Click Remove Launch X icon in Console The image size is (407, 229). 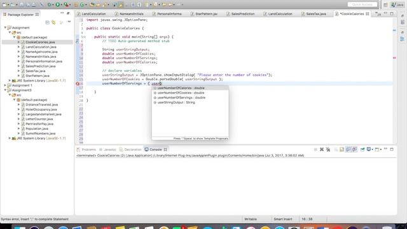click(x=322, y=149)
